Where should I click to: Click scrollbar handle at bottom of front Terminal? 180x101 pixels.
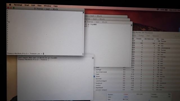click(83, 54)
